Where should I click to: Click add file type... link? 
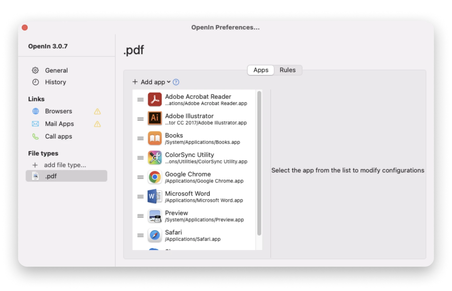65,165
